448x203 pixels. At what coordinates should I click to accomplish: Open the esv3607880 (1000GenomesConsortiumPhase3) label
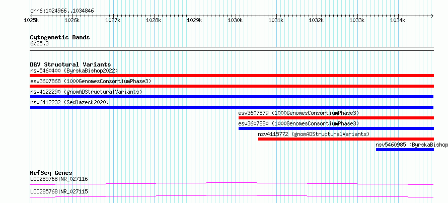[298, 123]
